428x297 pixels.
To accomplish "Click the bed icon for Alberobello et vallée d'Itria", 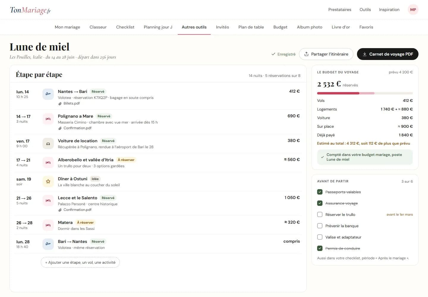I will click(x=48, y=162).
